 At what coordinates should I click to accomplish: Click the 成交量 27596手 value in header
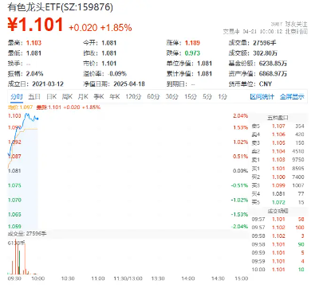point(265,43)
